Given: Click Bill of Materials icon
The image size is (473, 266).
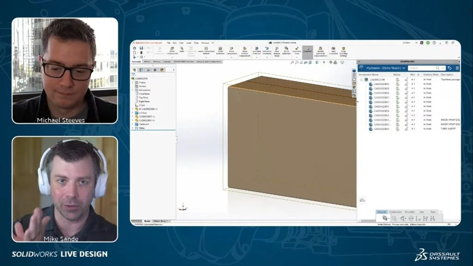Looking at the screenshot, I should pos(286,49).
